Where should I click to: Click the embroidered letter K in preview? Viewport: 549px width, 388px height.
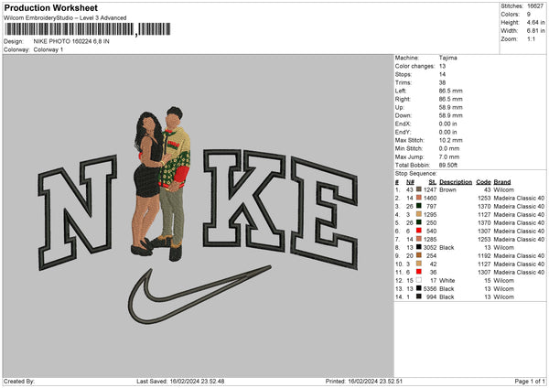[x=245, y=199]
